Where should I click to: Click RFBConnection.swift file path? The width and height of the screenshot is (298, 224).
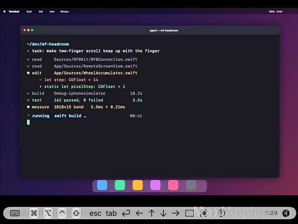point(96,59)
